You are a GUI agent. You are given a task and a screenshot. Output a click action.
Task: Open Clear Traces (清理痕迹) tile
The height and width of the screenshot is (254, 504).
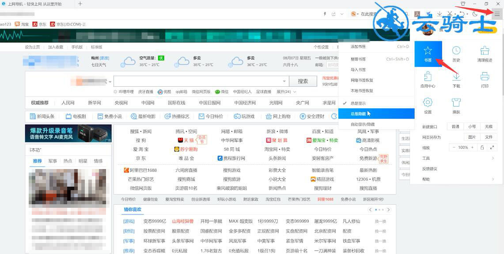point(485,54)
